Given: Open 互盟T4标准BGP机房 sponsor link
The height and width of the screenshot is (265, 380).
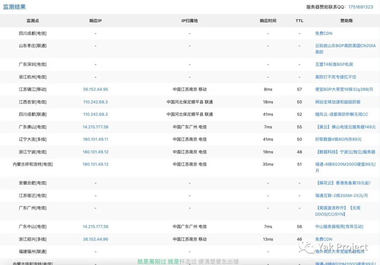Looking at the screenshot, I should pyautogui.click(x=334, y=64).
